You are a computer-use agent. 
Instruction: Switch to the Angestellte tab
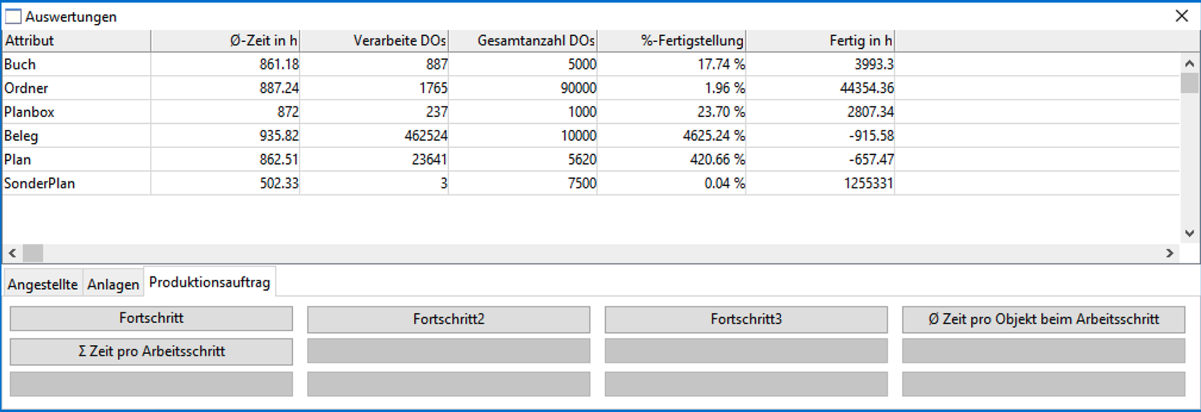43,285
